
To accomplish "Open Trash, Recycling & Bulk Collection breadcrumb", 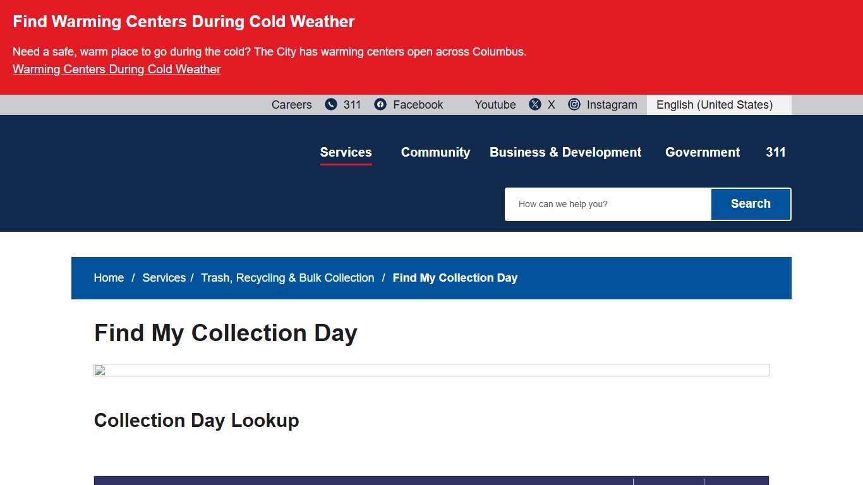I will pyautogui.click(x=287, y=278).
